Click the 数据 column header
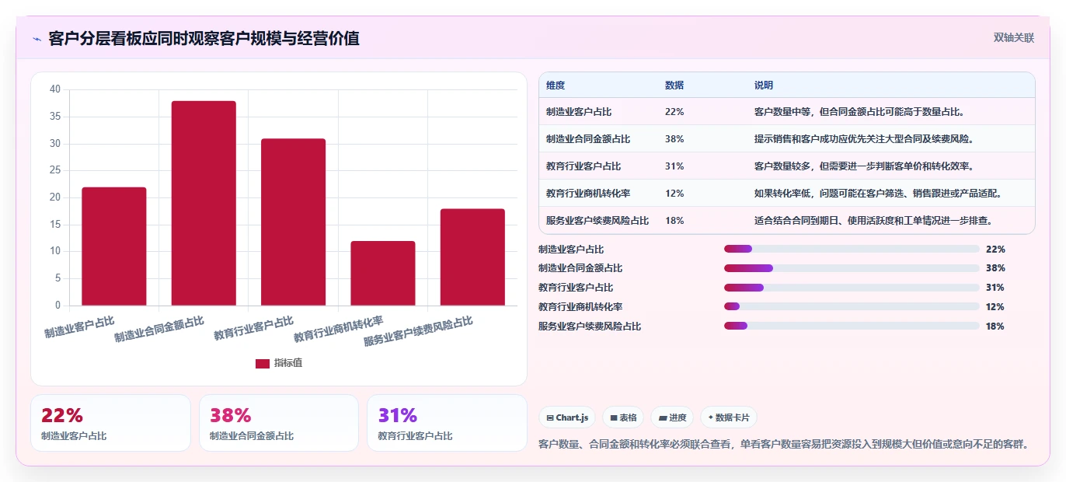1066x482 pixels. (674, 86)
